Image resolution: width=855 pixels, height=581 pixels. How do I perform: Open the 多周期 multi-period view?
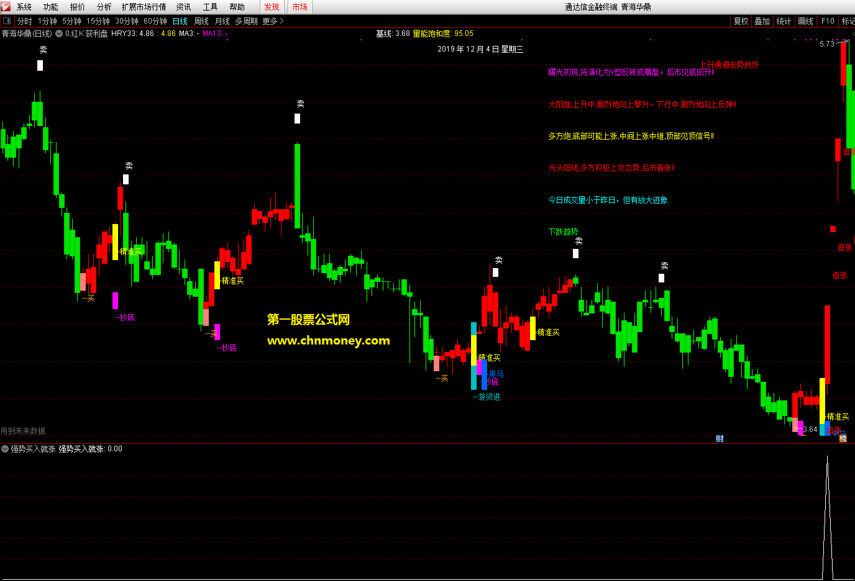(246, 21)
